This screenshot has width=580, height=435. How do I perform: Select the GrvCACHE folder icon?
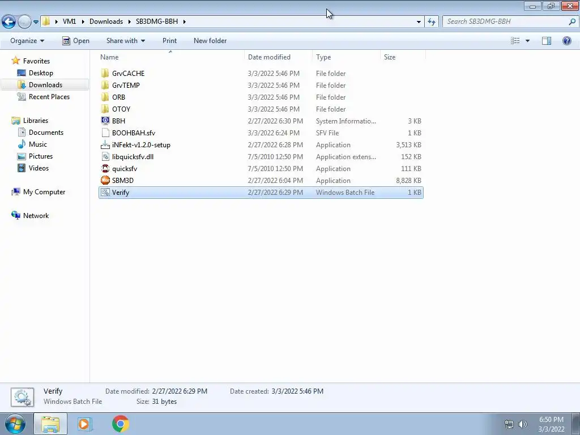tap(105, 73)
